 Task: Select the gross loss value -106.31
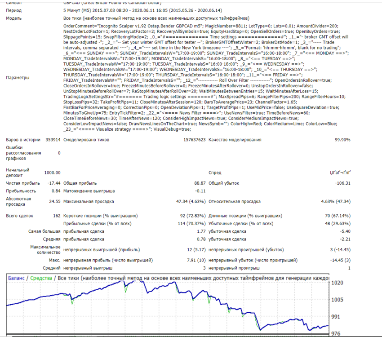coord(342,183)
